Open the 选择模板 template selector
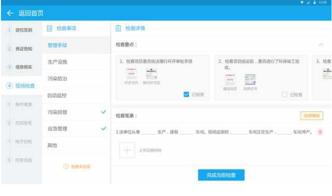The width and height of the screenshot is (332, 196). tap(311, 115)
